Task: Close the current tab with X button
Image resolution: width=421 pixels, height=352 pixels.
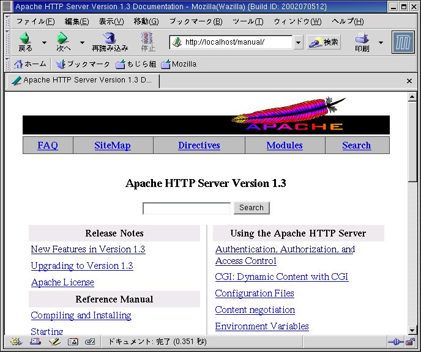Action: click(409, 81)
